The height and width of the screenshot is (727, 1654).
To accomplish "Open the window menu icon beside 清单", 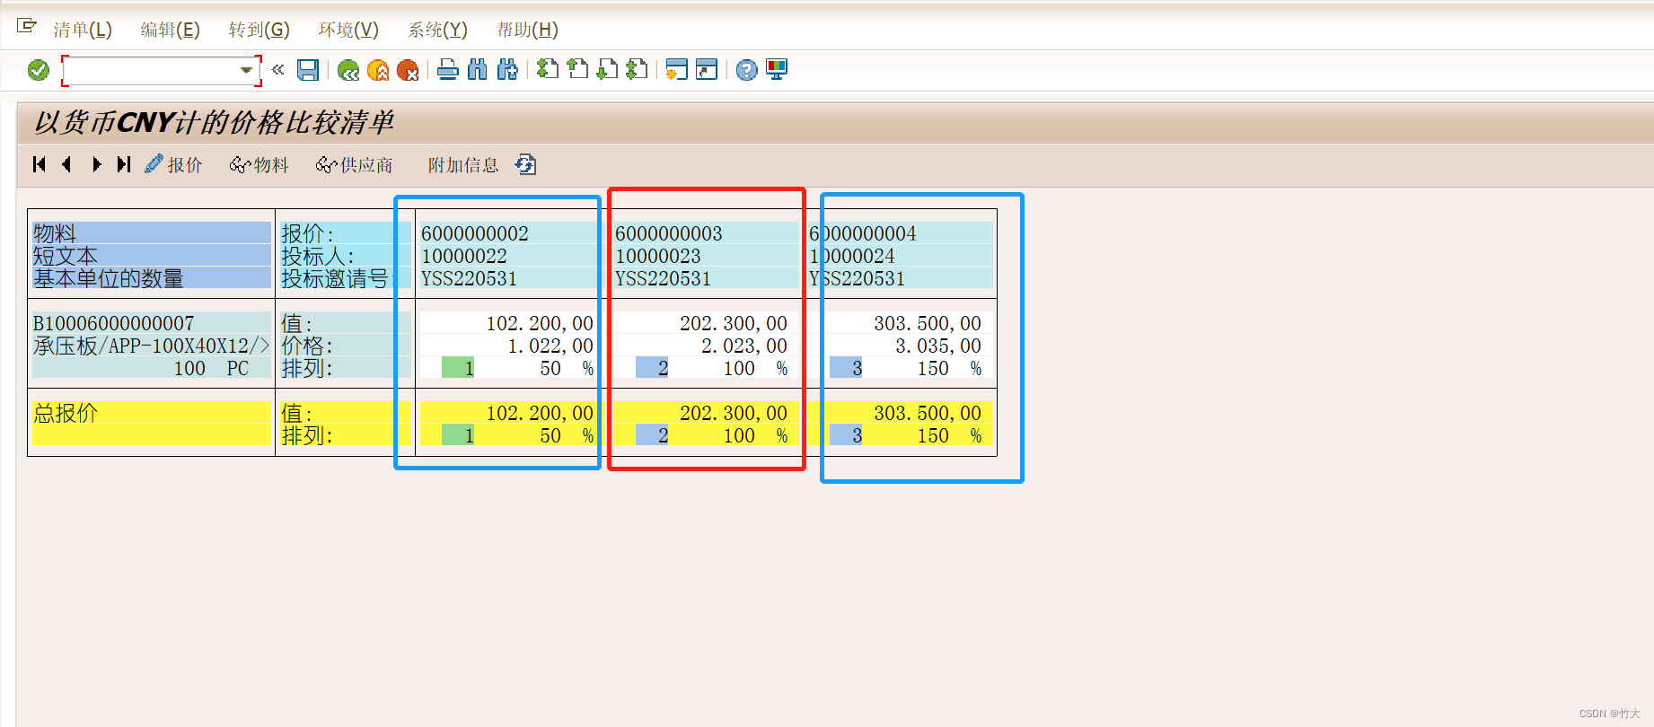I will pos(26,26).
